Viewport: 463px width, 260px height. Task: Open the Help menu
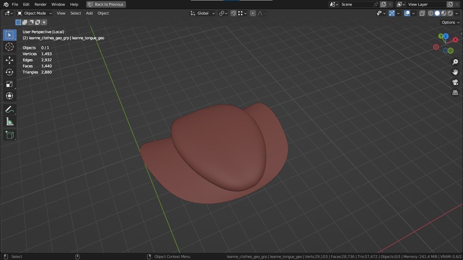(x=74, y=4)
